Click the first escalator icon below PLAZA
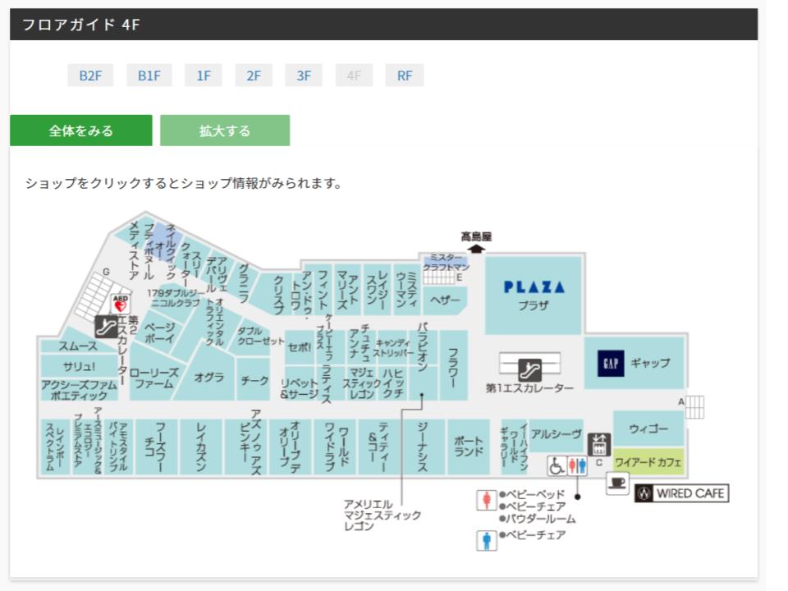 (529, 370)
